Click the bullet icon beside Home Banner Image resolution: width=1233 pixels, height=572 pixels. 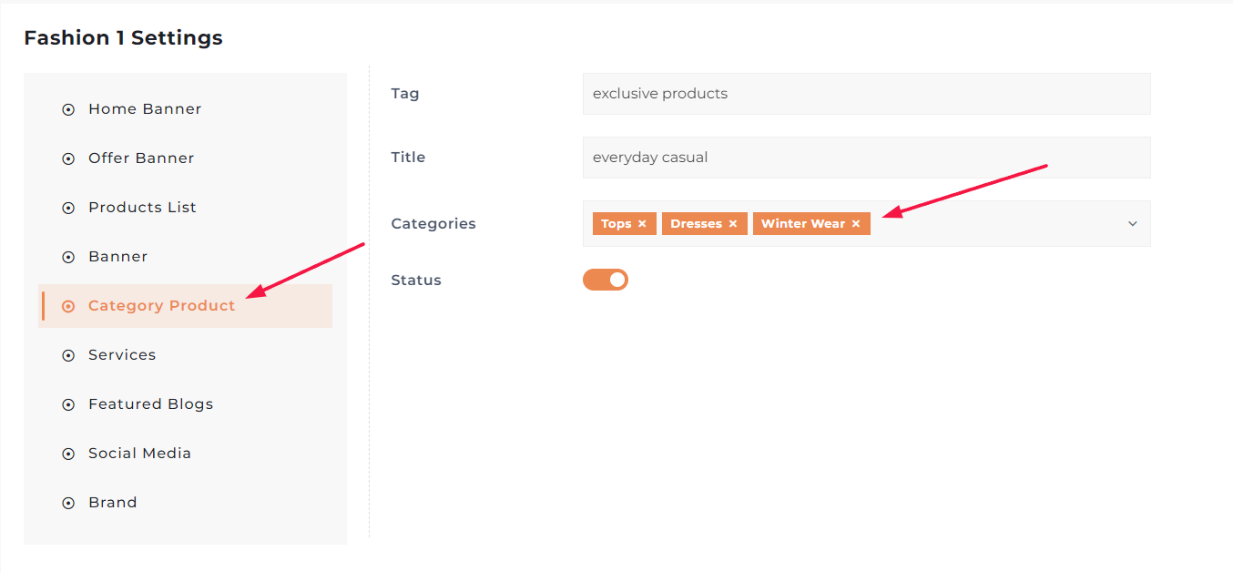68,109
